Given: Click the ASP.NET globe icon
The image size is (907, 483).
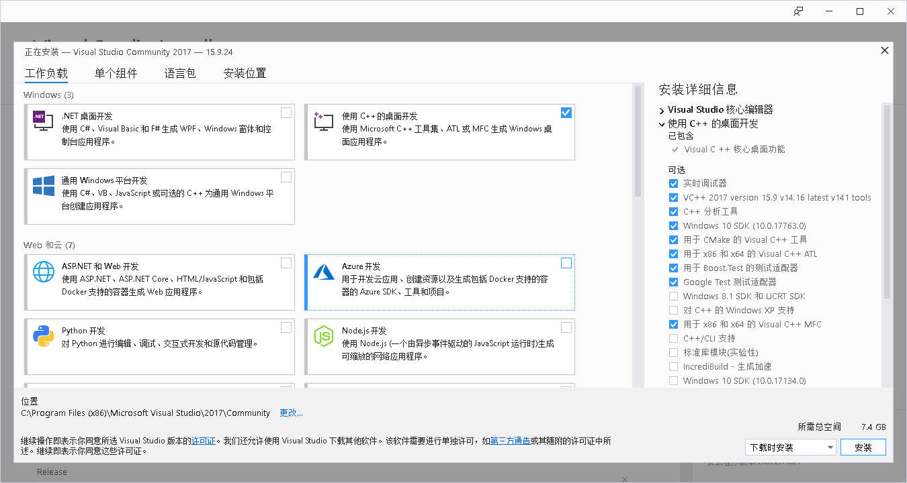Looking at the screenshot, I should [43, 271].
